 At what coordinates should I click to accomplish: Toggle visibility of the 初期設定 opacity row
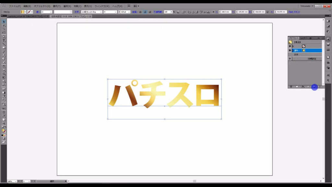[290, 58]
